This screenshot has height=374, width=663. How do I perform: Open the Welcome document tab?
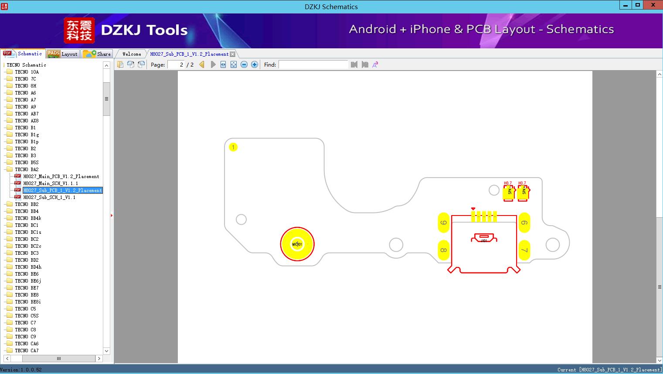tap(132, 54)
